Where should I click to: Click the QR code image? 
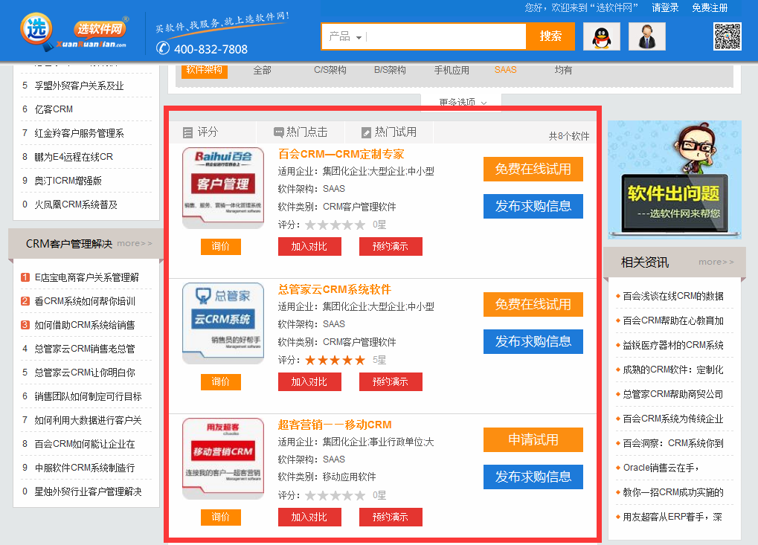pyautogui.click(x=727, y=36)
